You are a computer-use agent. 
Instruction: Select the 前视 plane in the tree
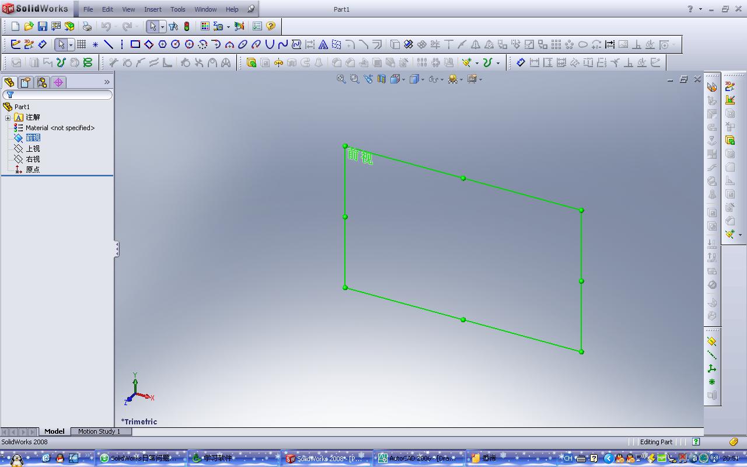click(33, 138)
